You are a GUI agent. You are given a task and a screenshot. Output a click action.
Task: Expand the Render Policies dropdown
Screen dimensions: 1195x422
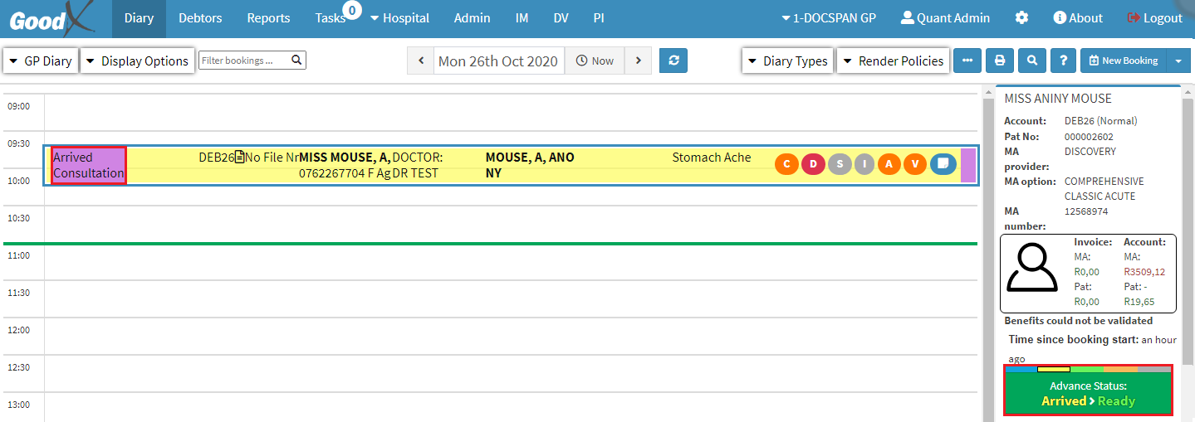893,61
